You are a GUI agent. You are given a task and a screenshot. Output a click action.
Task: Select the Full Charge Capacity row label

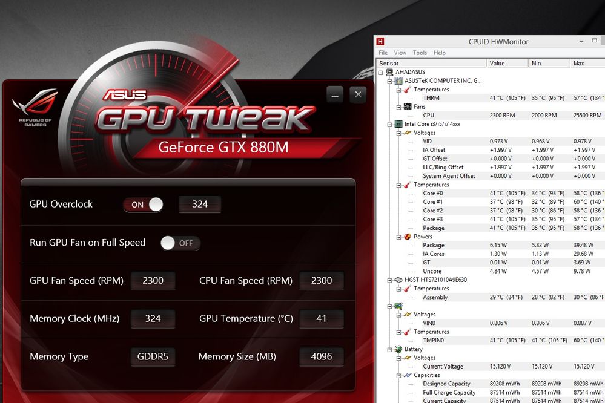click(449, 392)
